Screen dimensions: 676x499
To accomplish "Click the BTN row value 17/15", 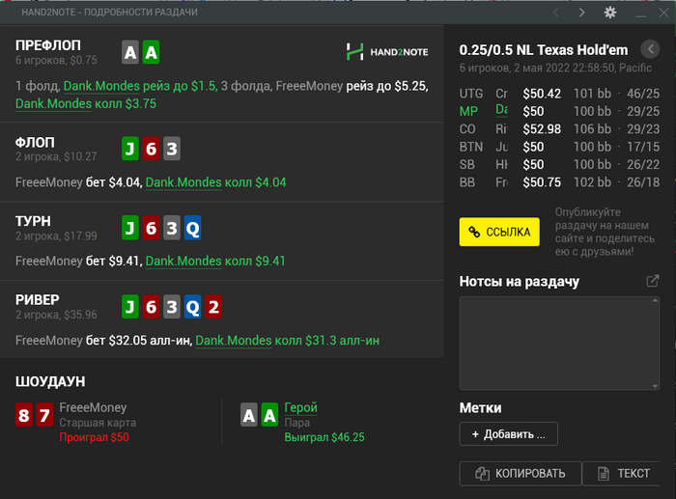I will (x=643, y=147).
